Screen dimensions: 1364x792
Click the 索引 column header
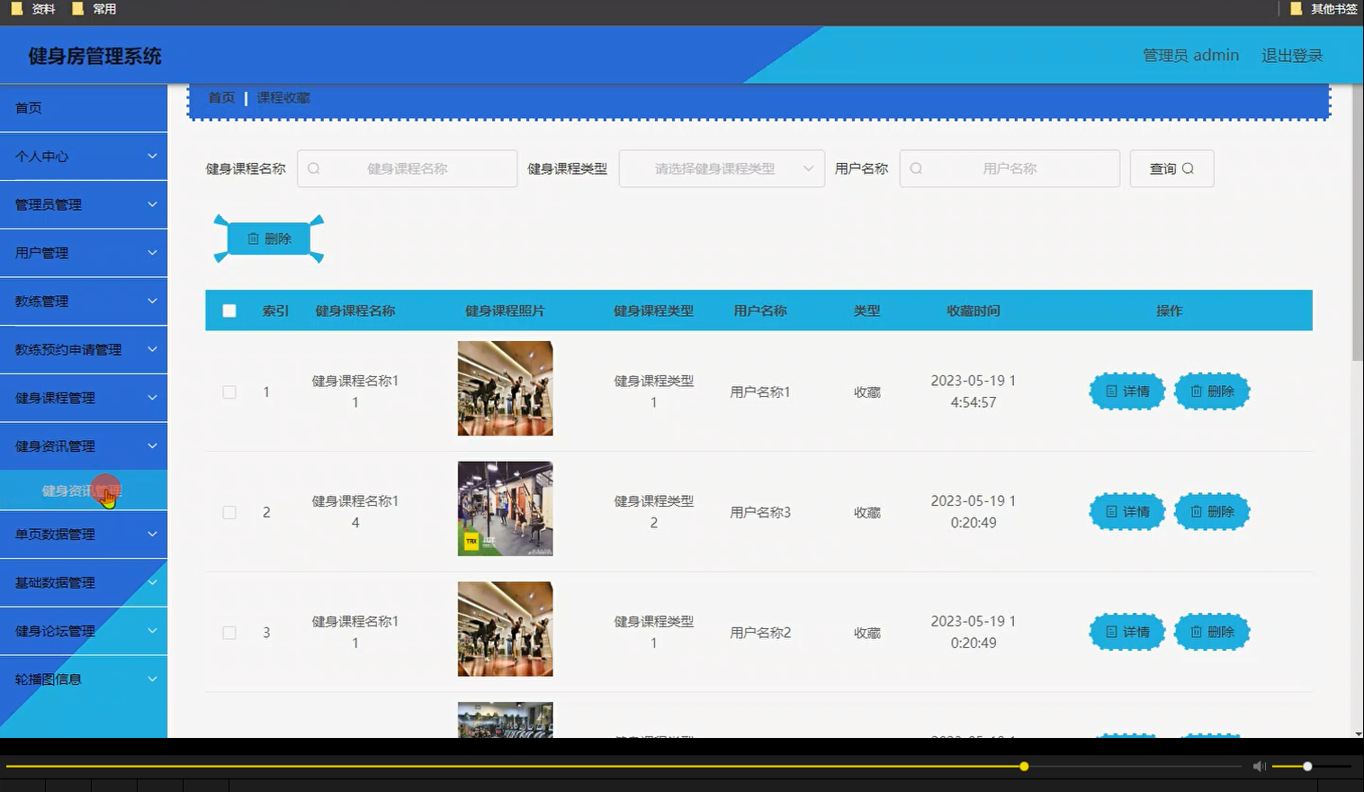coord(275,310)
